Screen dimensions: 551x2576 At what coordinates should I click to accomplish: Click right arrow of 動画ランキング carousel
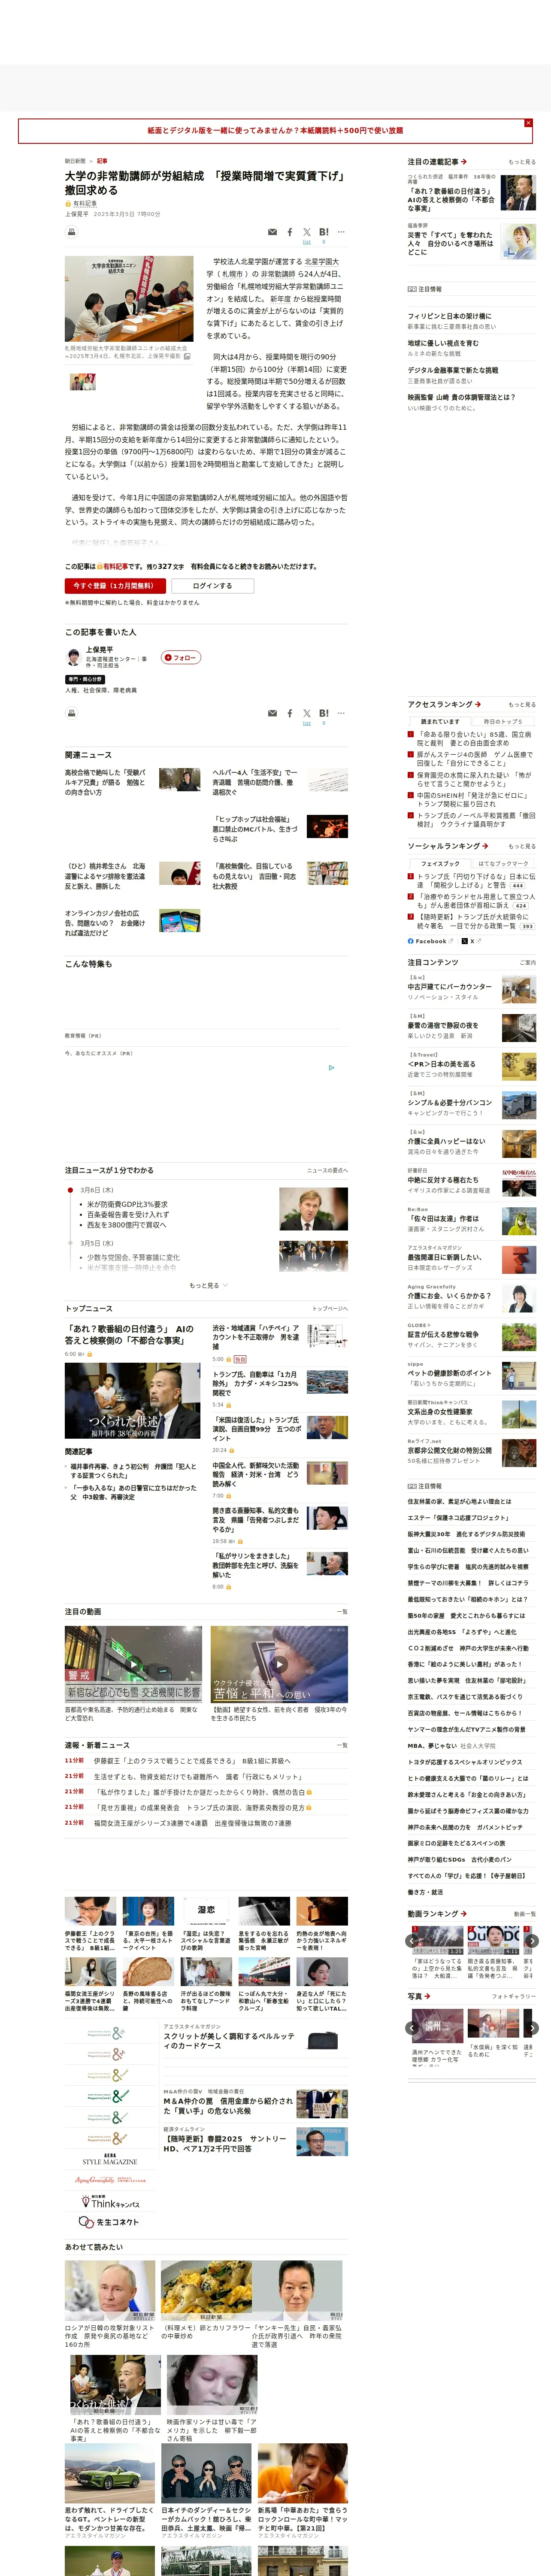point(532,1942)
